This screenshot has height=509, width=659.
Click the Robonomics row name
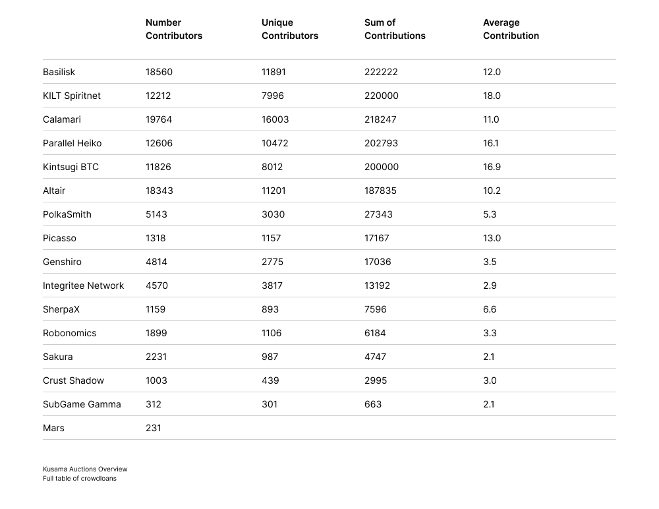click(69, 333)
